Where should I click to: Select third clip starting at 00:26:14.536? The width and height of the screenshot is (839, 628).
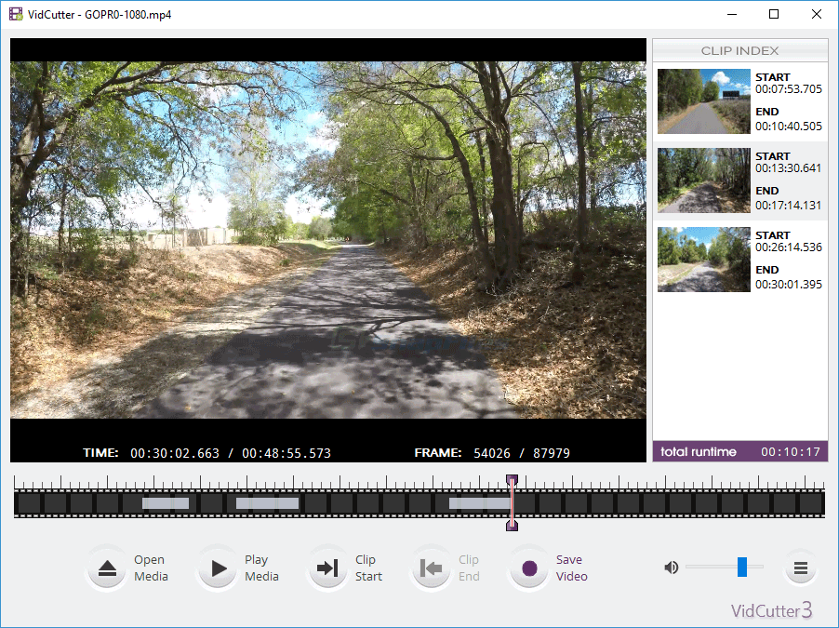[x=739, y=260]
